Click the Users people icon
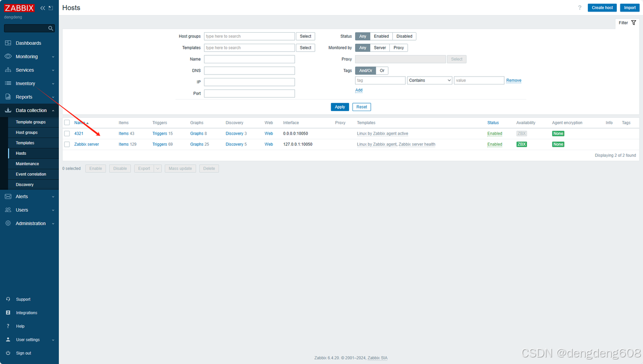This screenshot has width=643, height=364. pyautogui.click(x=8, y=210)
